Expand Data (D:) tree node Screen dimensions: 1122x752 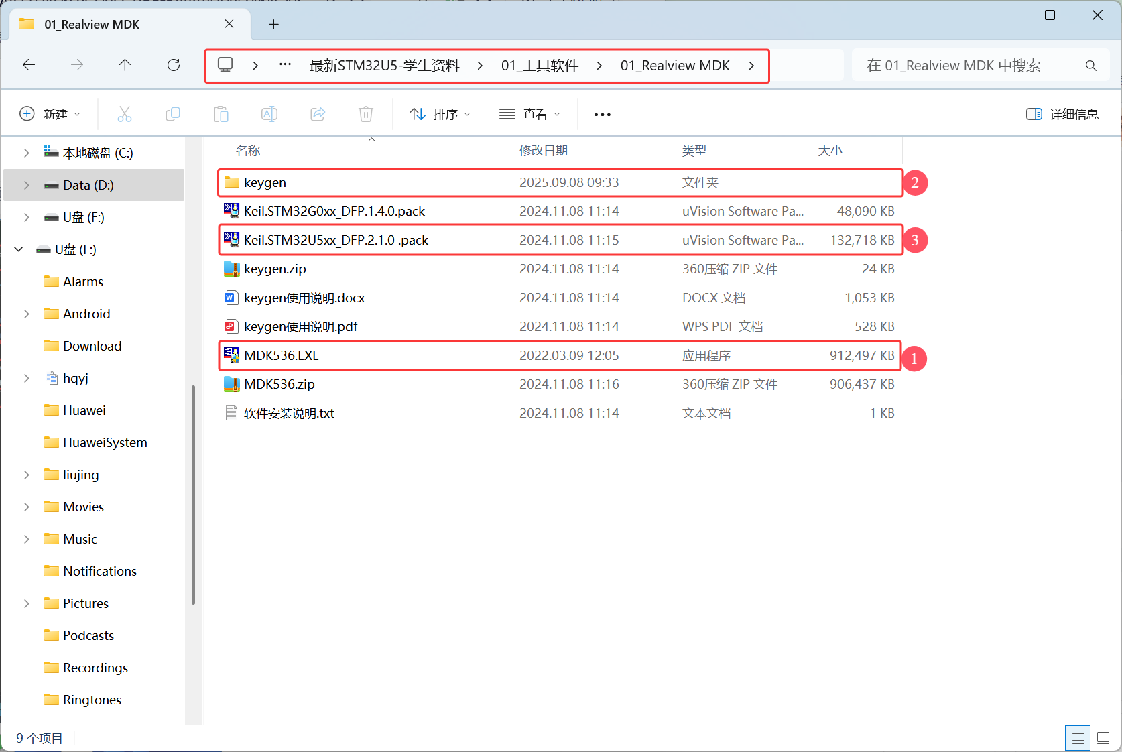coord(26,185)
